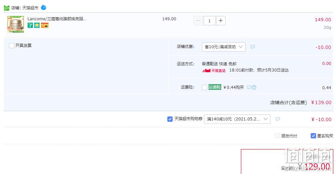This screenshot has width=334, height=174.
Task: Click the 天猫直送 delivery logo
Action: coord(214,71)
